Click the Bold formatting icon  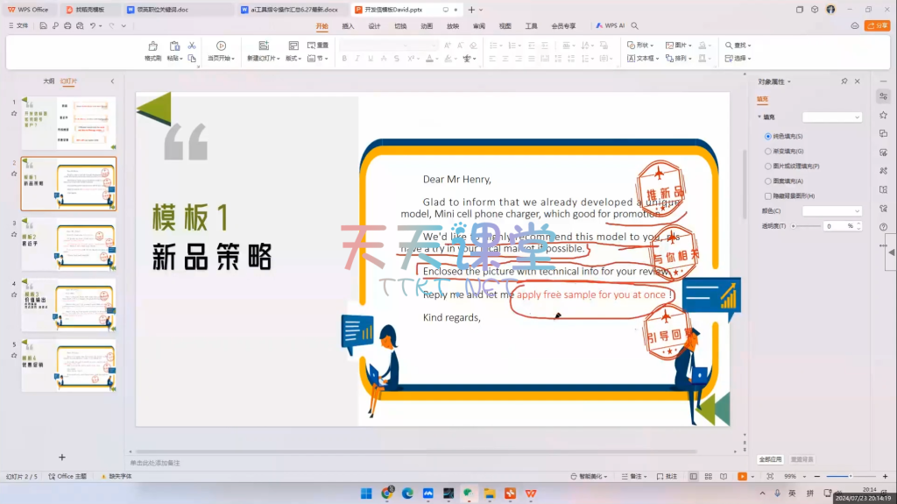[x=344, y=59]
